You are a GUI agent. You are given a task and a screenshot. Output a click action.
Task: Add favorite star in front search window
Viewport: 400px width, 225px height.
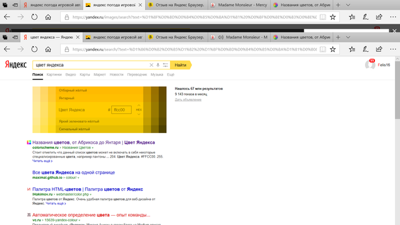[x=332, y=49]
